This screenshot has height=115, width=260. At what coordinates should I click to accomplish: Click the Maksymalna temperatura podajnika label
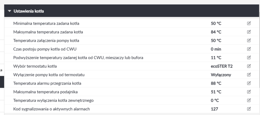coord(45,92)
